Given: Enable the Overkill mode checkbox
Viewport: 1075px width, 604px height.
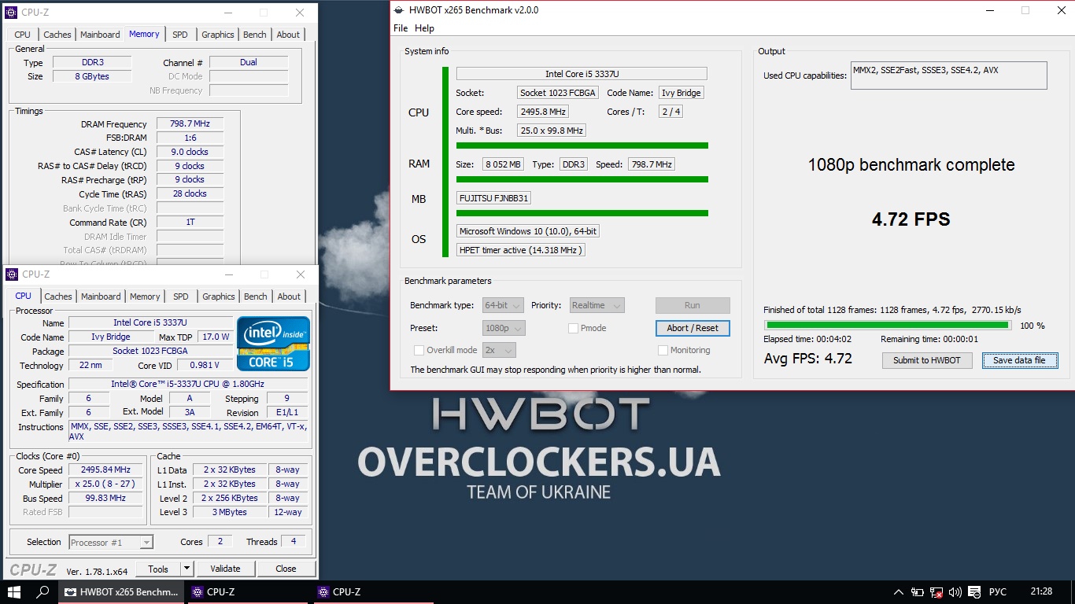Looking at the screenshot, I should [x=419, y=350].
